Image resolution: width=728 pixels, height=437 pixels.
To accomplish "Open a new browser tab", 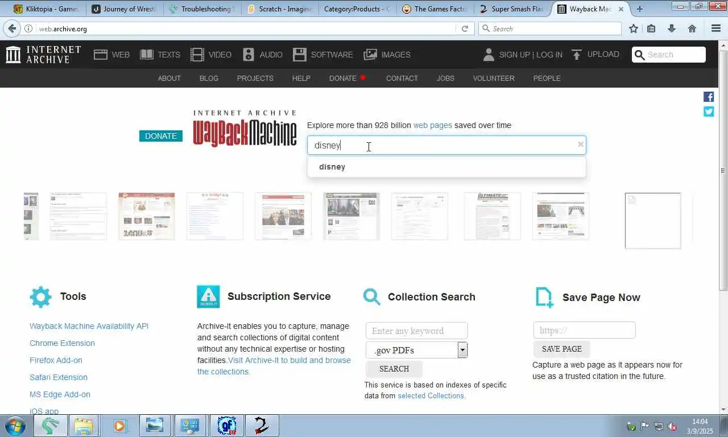I will pos(640,9).
